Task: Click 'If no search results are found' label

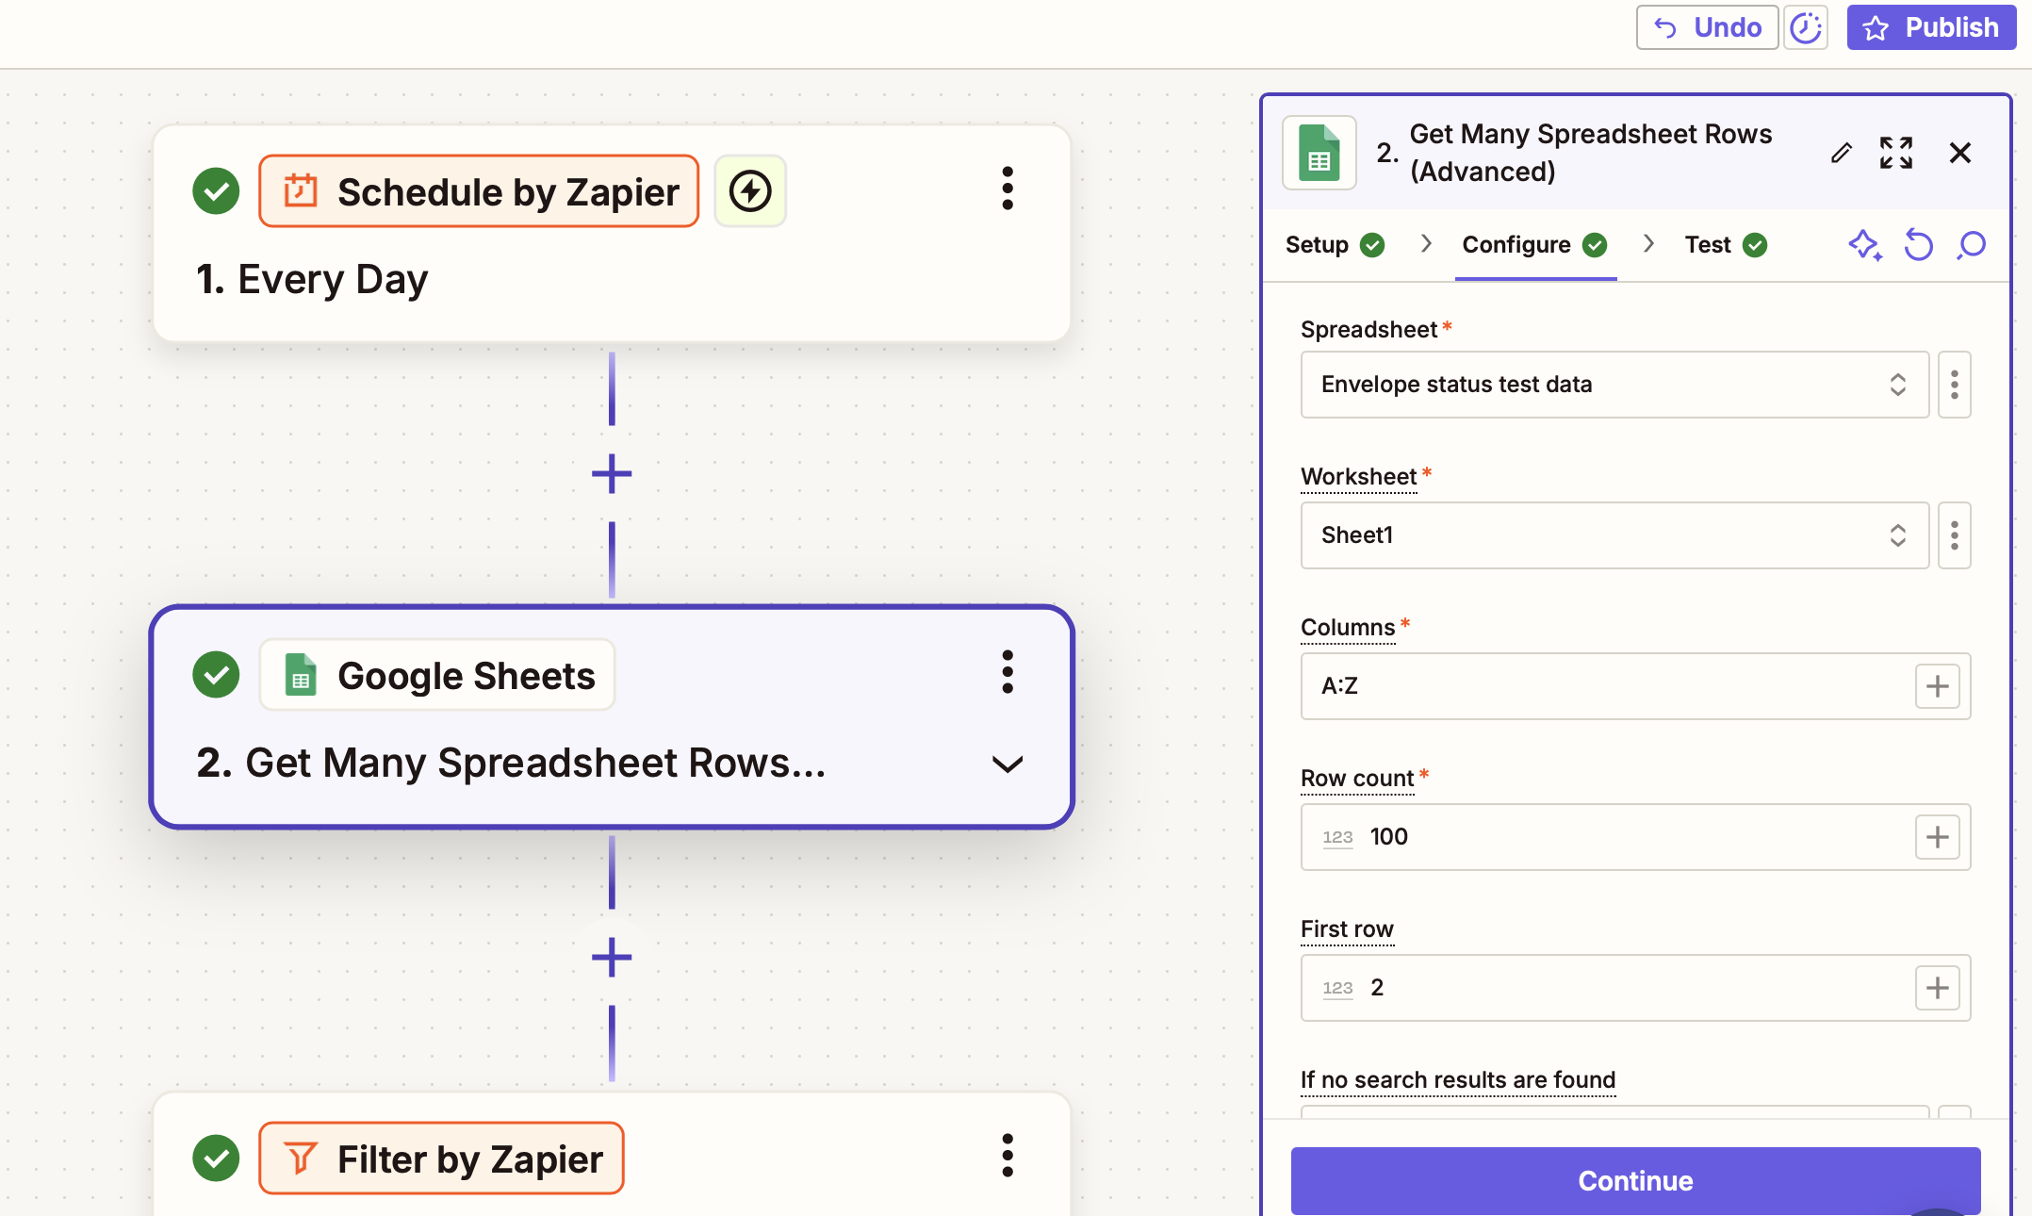Action: point(1458,1080)
